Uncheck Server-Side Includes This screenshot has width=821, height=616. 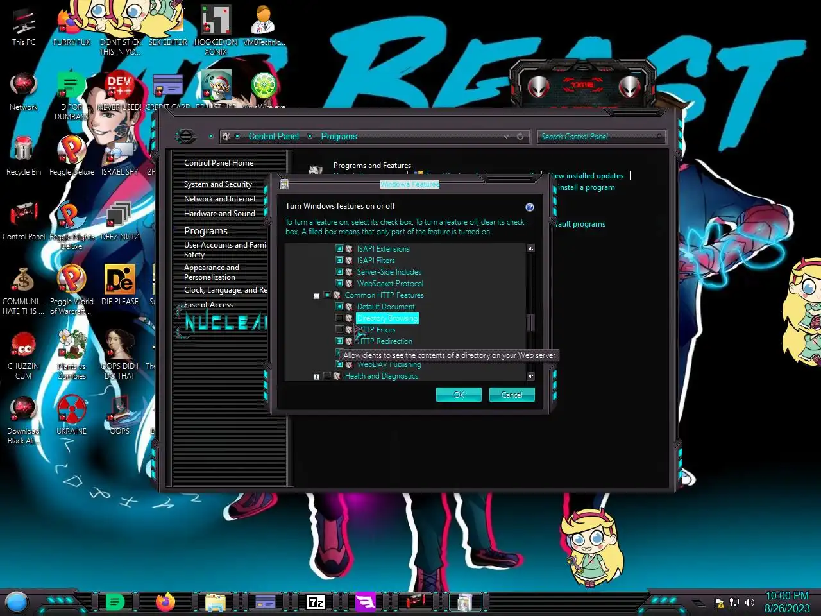[x=340, y=272]
